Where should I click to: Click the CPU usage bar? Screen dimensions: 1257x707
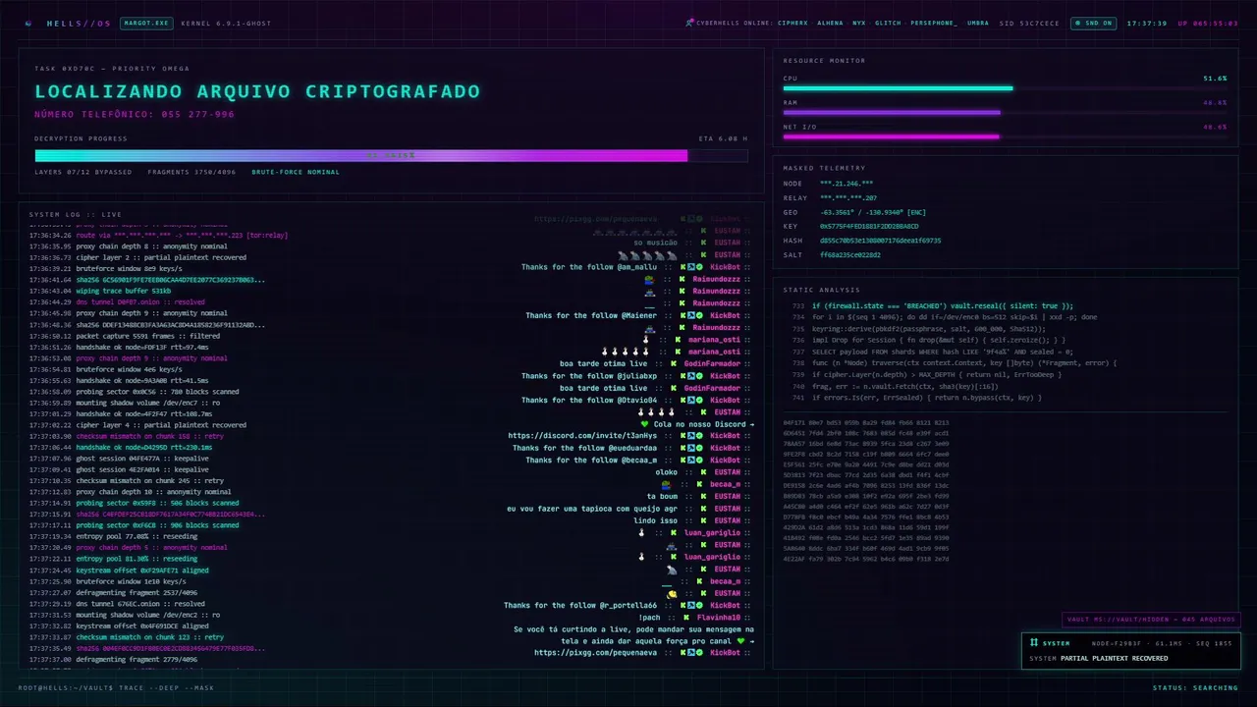(x=1005, y=88)
